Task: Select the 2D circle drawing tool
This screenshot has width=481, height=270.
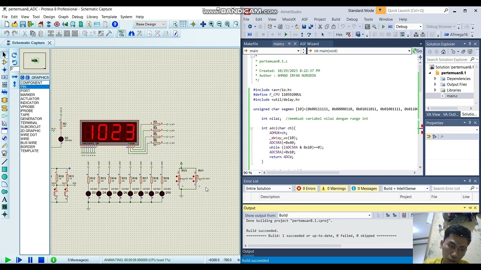Action: click(x=5, y=177)
